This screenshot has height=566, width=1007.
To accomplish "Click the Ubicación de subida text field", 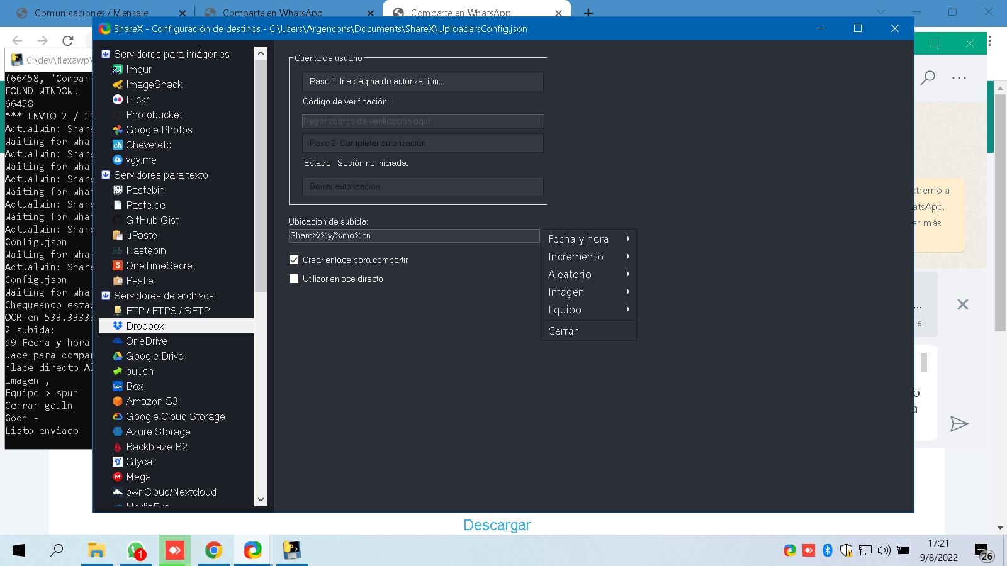I will [414, 236].
